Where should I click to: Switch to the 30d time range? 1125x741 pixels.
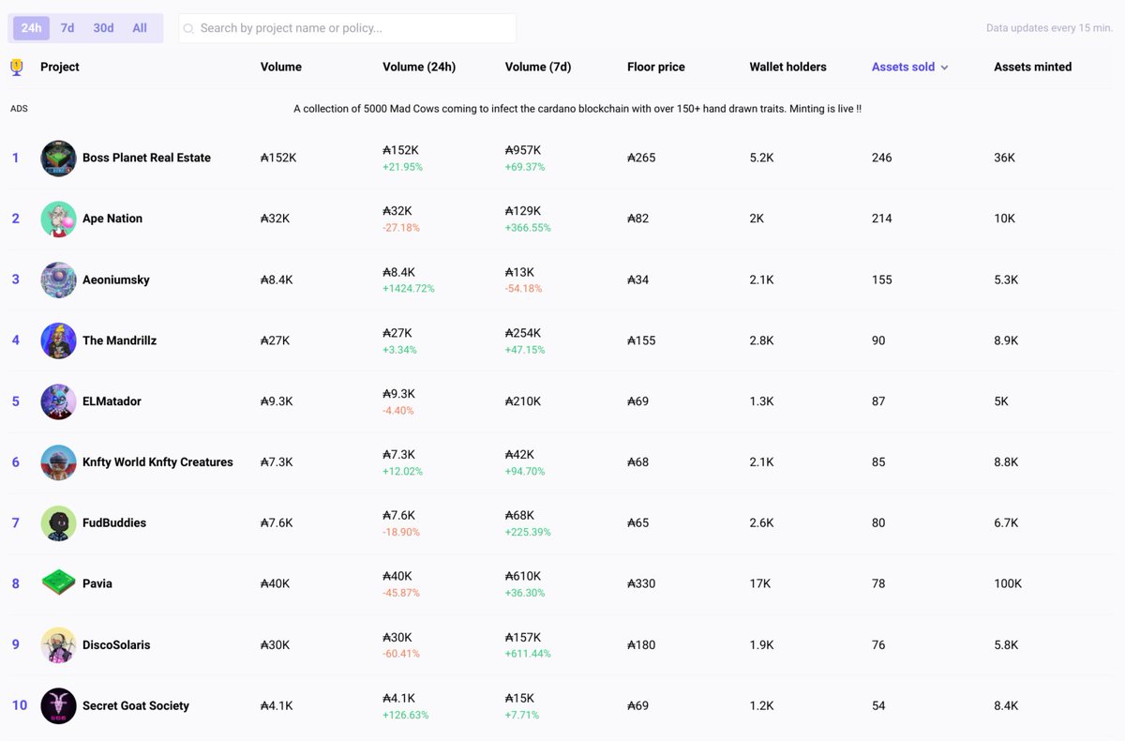(103, 28)
